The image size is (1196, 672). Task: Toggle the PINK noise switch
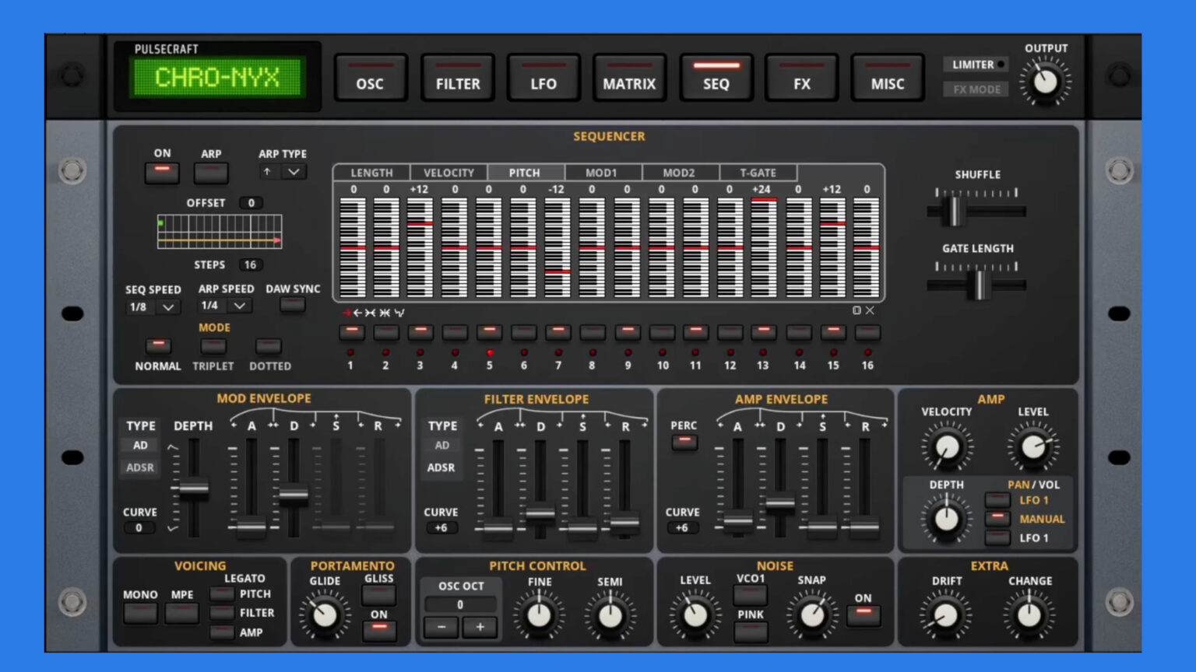pos(750,632)
